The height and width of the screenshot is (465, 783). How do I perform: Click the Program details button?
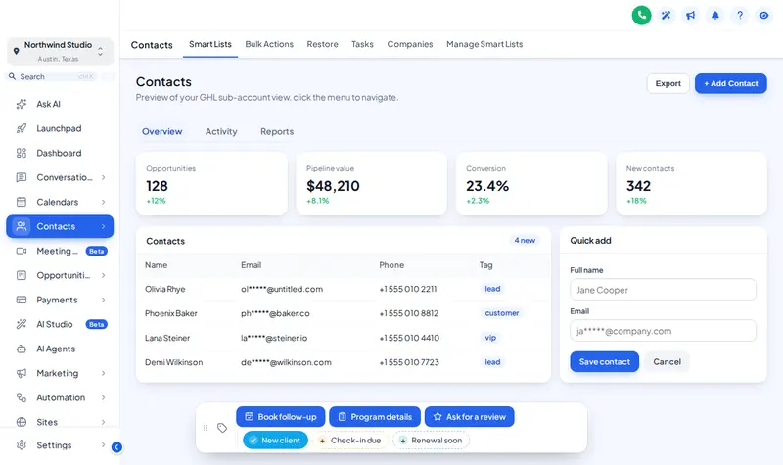(375, 417)
